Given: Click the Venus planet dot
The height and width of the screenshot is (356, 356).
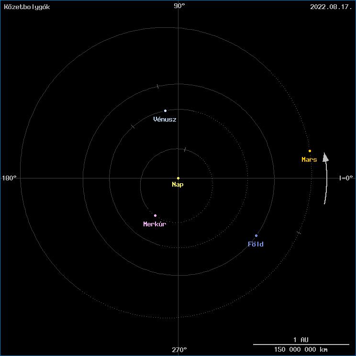Looking at the screenshot, I should 165,111.
